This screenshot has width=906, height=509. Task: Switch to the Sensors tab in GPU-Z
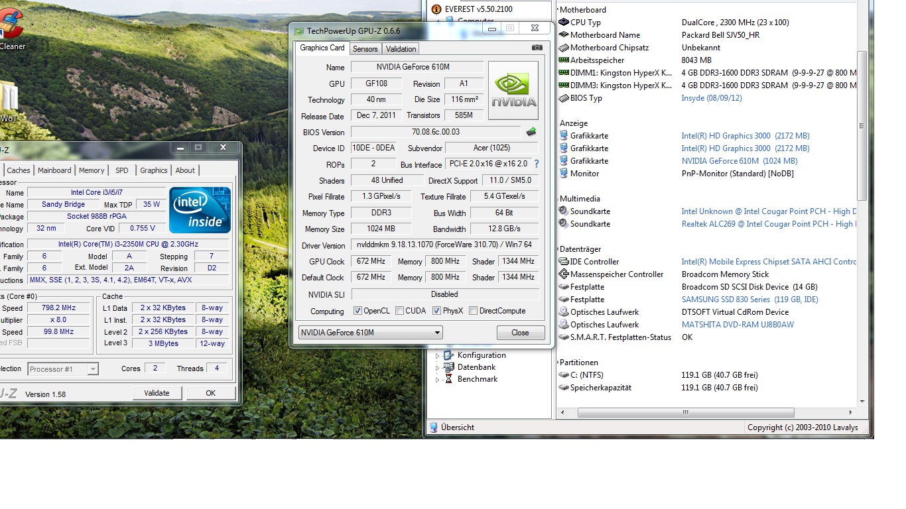coord(365,49)
